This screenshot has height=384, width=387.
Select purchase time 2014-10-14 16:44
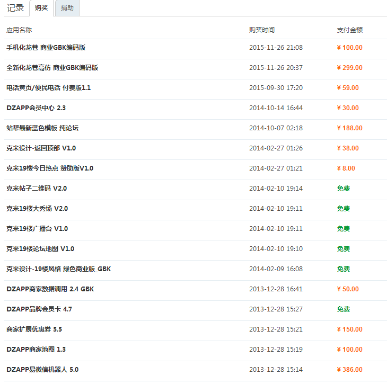tap(276, 108)
